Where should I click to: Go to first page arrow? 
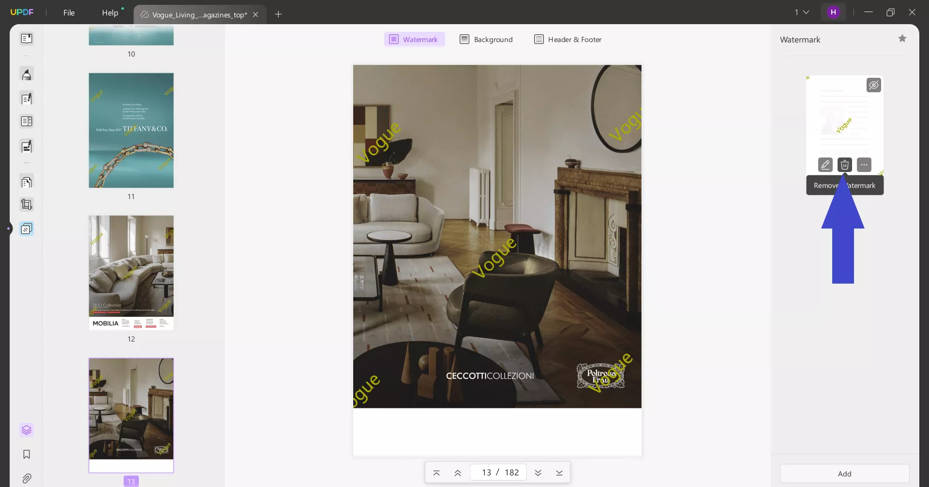coord(436,473)
